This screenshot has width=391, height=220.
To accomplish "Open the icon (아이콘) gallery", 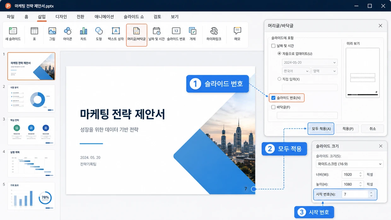I will [67, 34].
